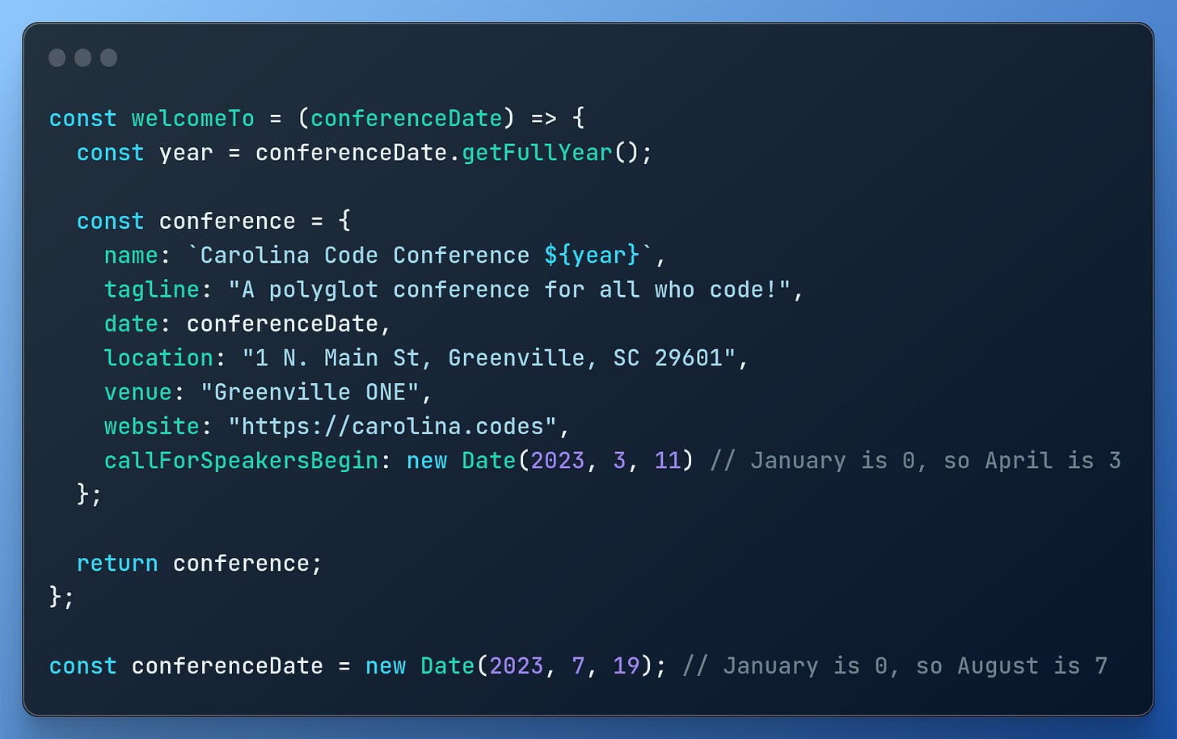This screenshot has width=1177, height=739.
Task: Click the 'venue' property key
Action: point(138,392)
